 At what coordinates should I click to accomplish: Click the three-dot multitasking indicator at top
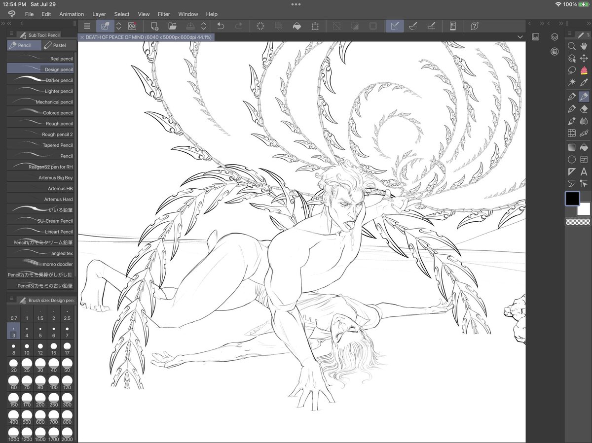coord(296,4)
